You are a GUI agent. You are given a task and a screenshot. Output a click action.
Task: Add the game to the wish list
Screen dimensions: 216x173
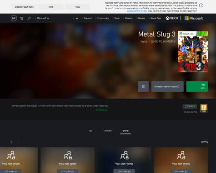[167, 86]
